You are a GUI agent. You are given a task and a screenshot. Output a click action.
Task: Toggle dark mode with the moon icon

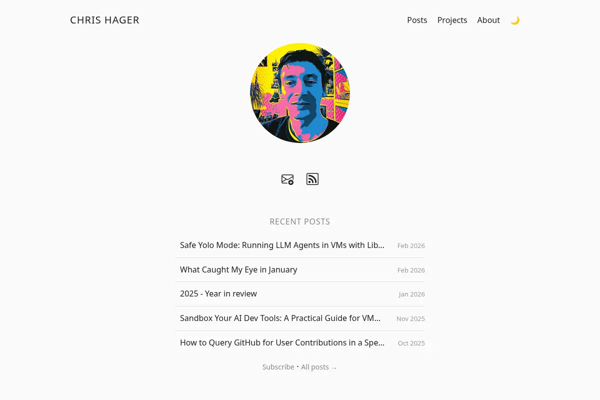(515, 20)
